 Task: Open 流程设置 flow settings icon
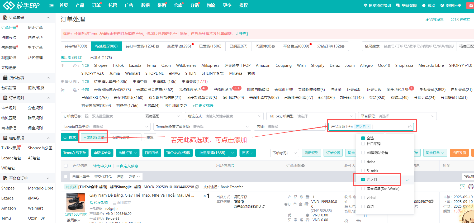point(427,20)
